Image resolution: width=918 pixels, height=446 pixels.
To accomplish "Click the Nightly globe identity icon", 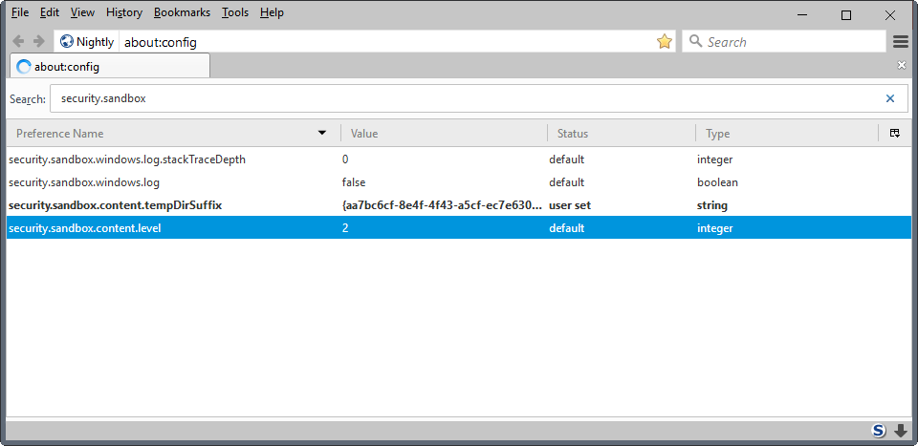I will (x=67, y=41).
